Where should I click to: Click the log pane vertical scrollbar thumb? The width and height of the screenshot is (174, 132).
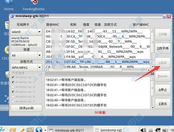tap(152, 88)
